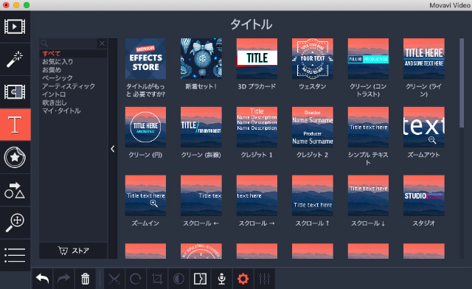The height and width of the screenshot is (289, 472).
Task: Open the filters magic wand tab
Action: [15, 59]
